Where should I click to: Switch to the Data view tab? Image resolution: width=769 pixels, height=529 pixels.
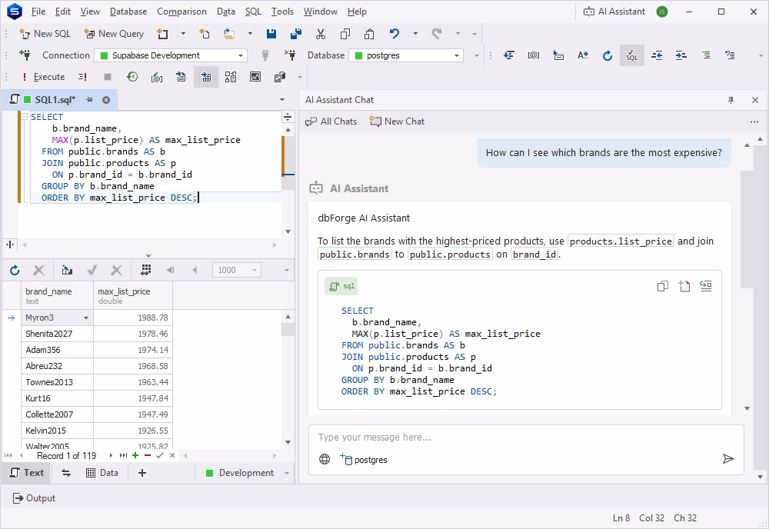102,473
